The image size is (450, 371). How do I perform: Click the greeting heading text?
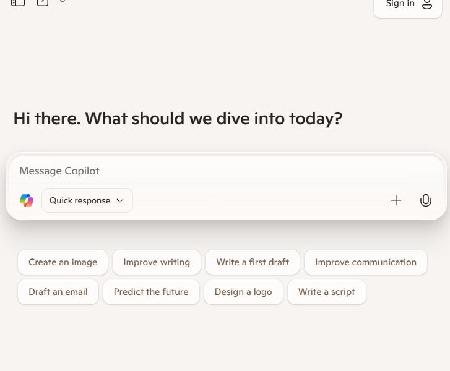[x=178, y=118]
